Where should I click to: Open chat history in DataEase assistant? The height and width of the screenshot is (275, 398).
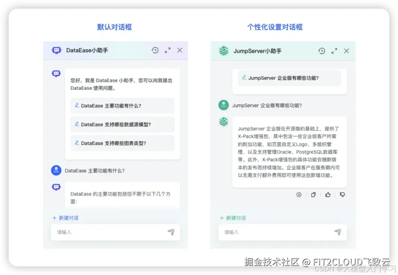coord(155,50)
